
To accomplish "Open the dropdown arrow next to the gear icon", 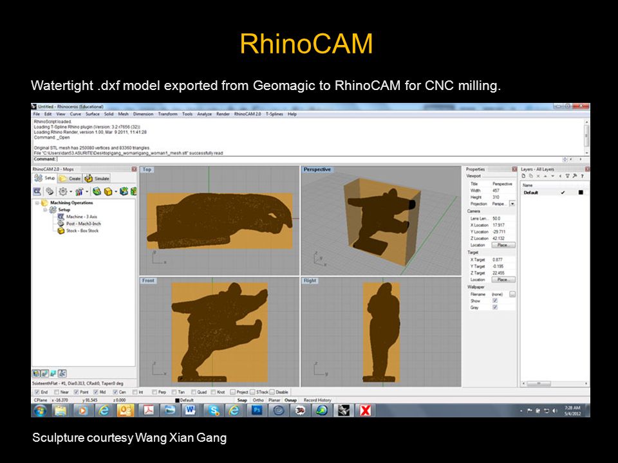I will (x=71, y=192).
